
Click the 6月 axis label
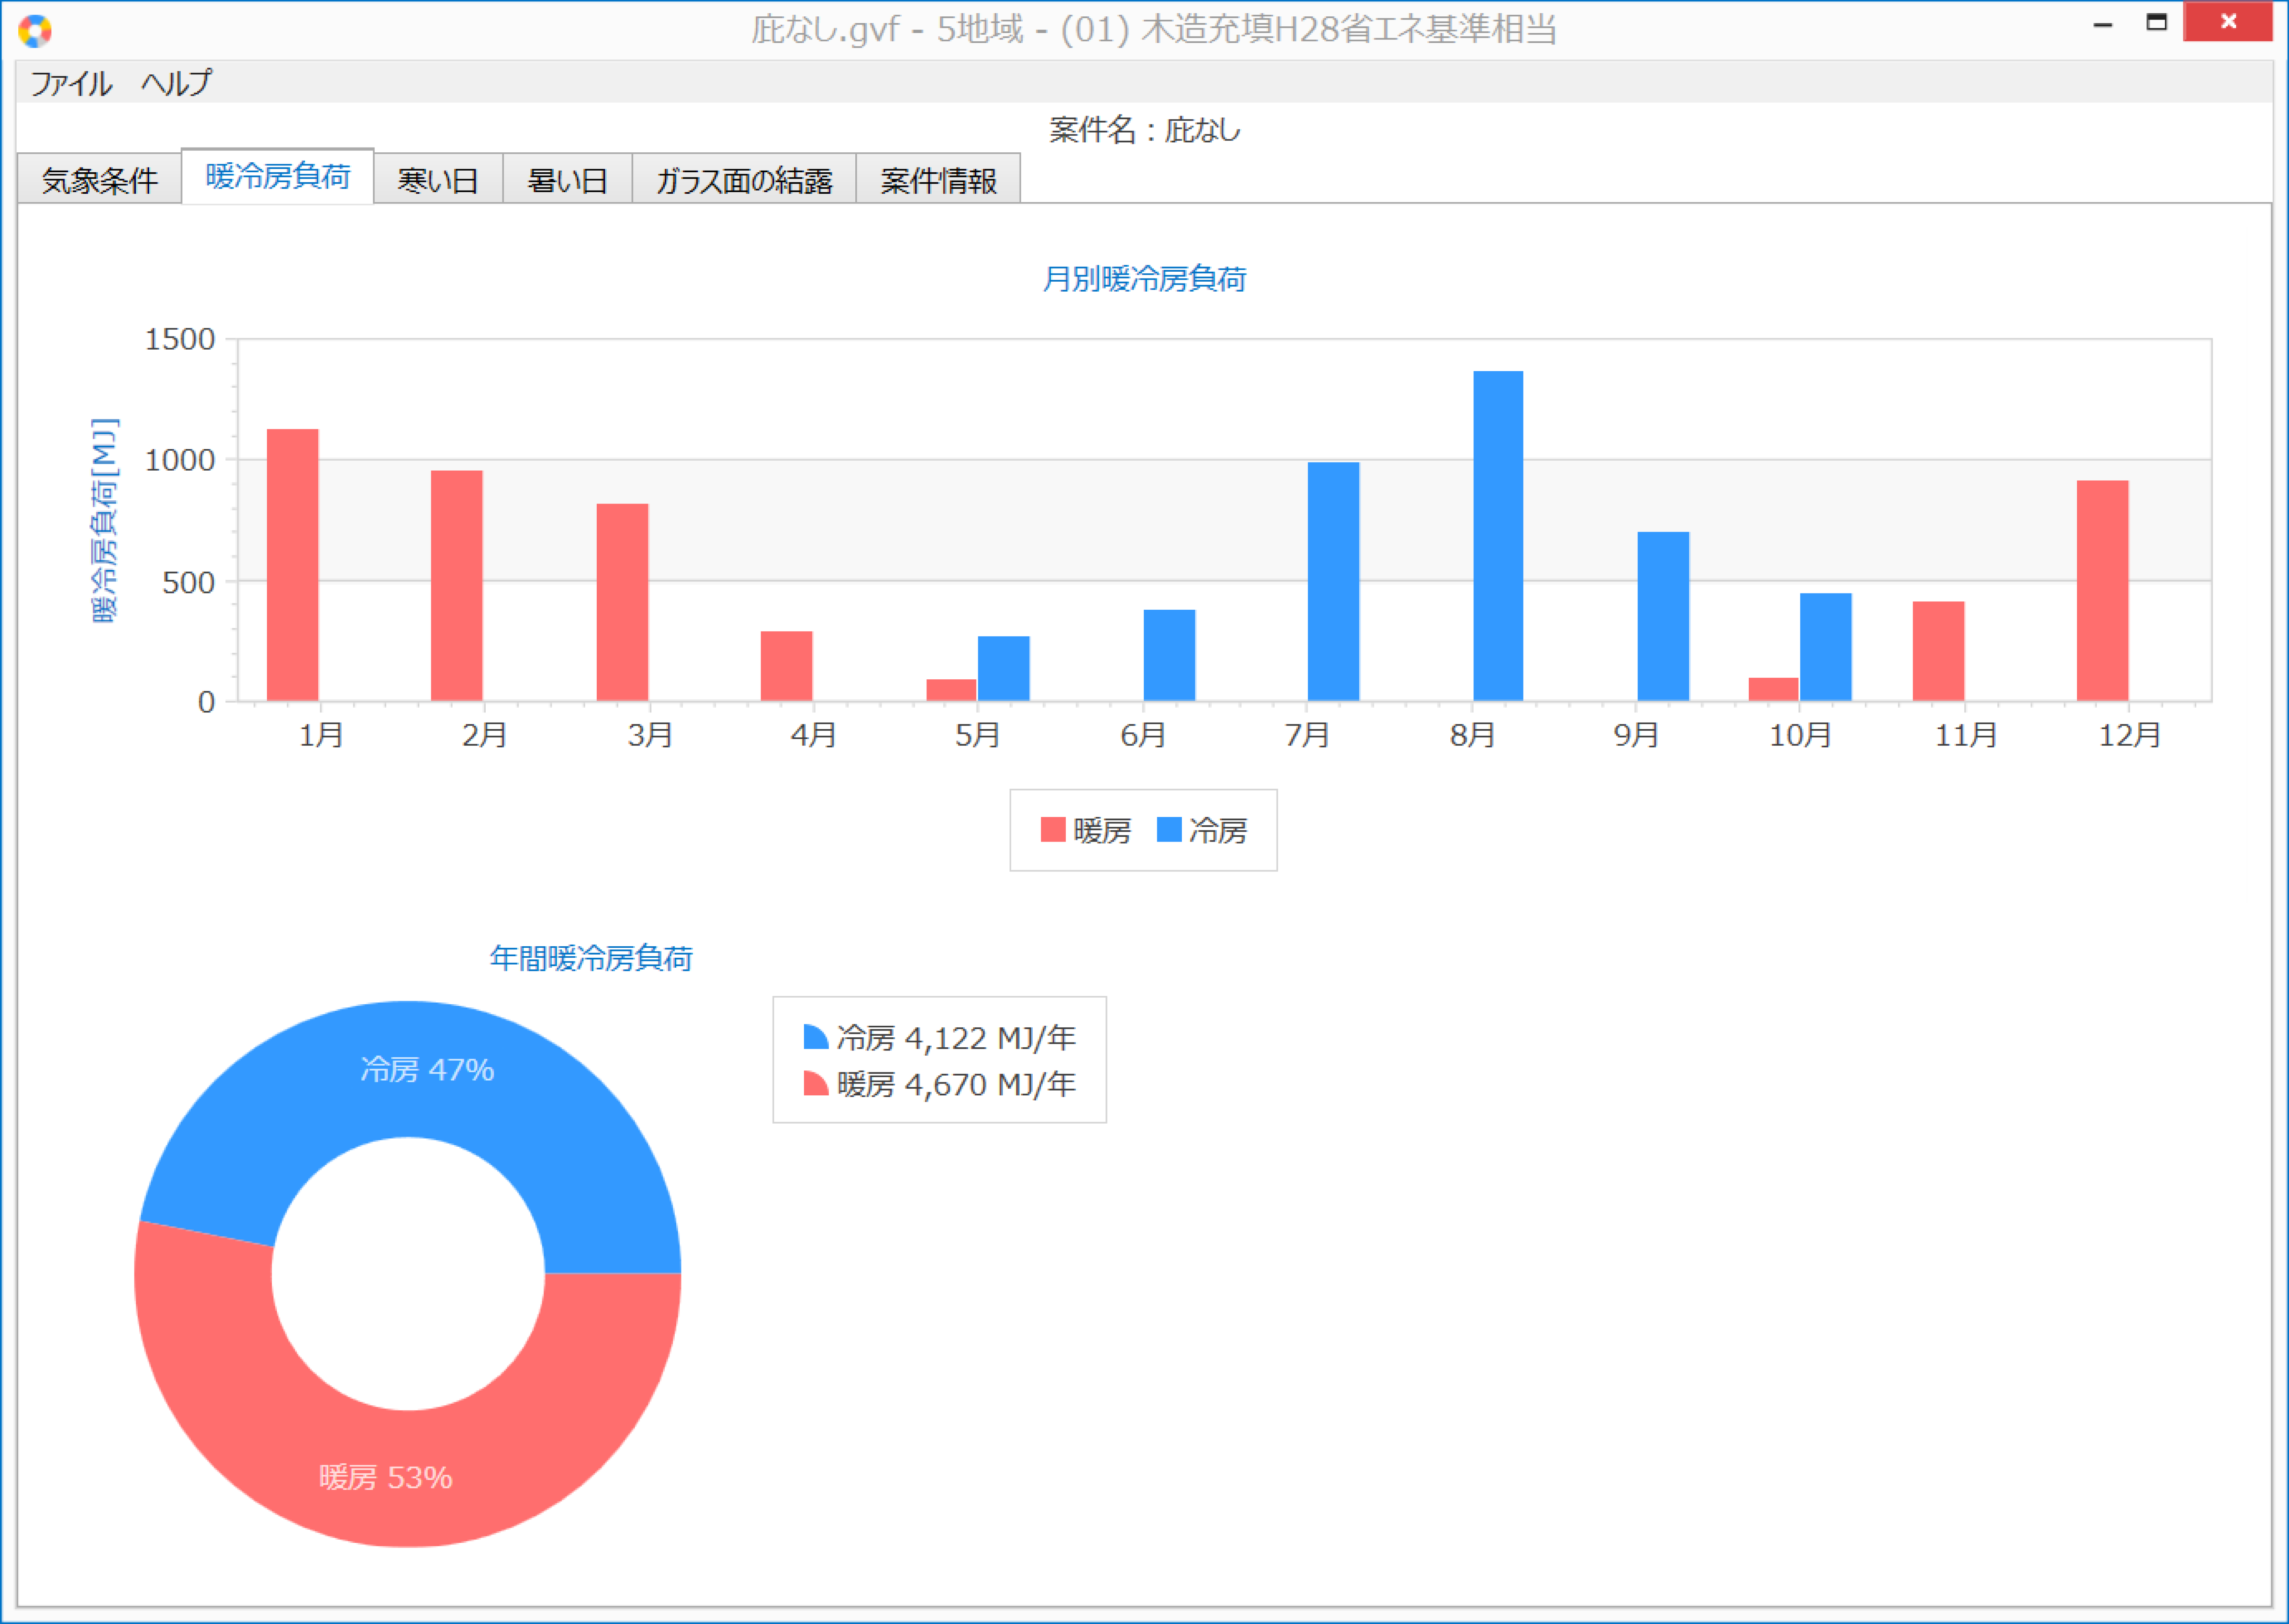tap(1143, 735)
